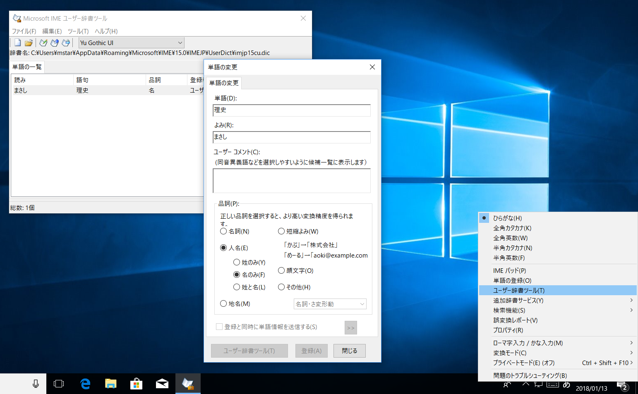Screen dimensions: 638x394
Task: Register a new word with the pencil icon
Action: [x=43, y=43]
